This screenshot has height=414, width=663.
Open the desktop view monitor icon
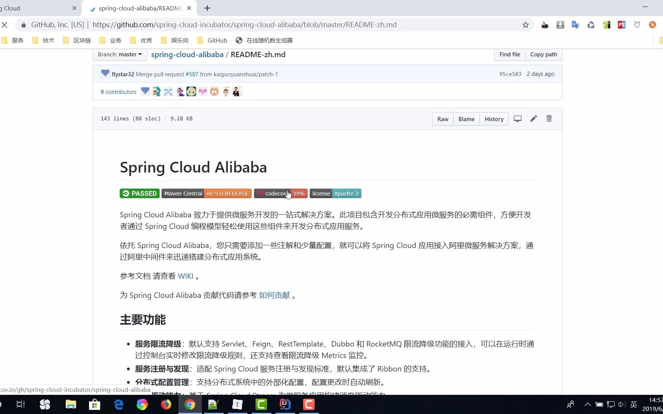tap(518, 119)
